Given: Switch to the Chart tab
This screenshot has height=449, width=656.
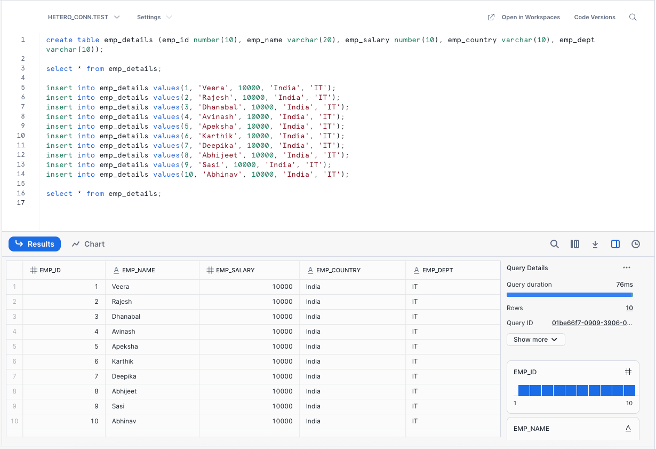Looking at the screenshot, I should click(89, 244).
